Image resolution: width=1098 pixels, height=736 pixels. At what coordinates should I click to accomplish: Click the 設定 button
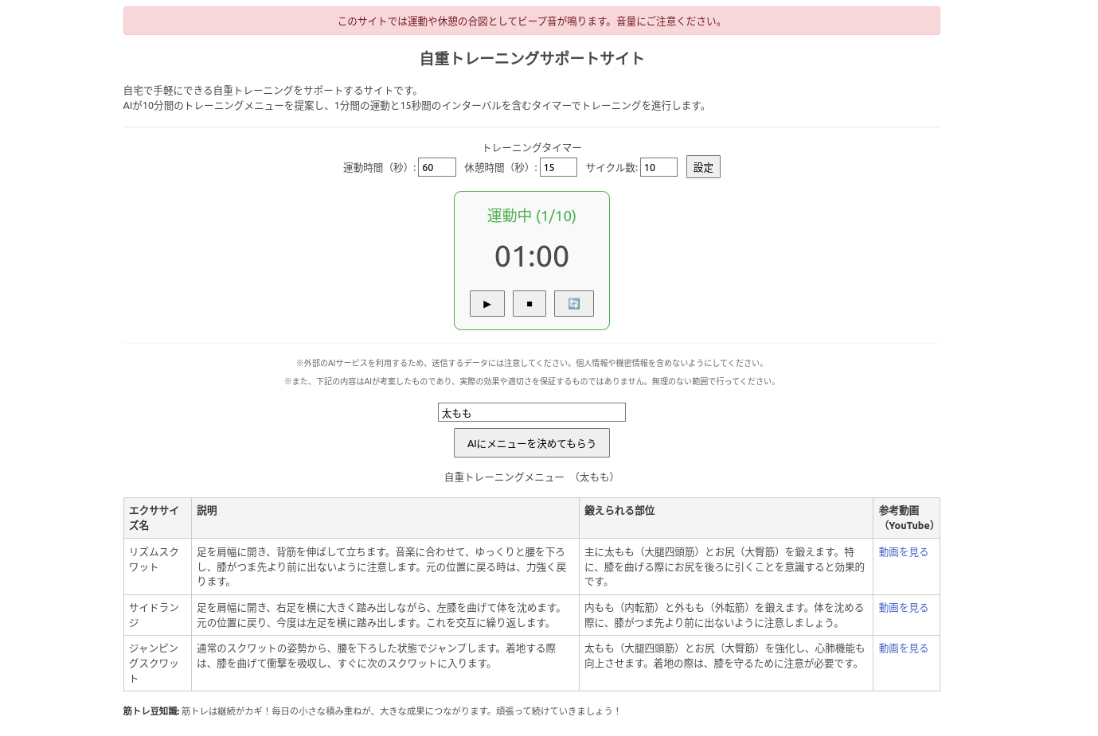click(703, 167)
